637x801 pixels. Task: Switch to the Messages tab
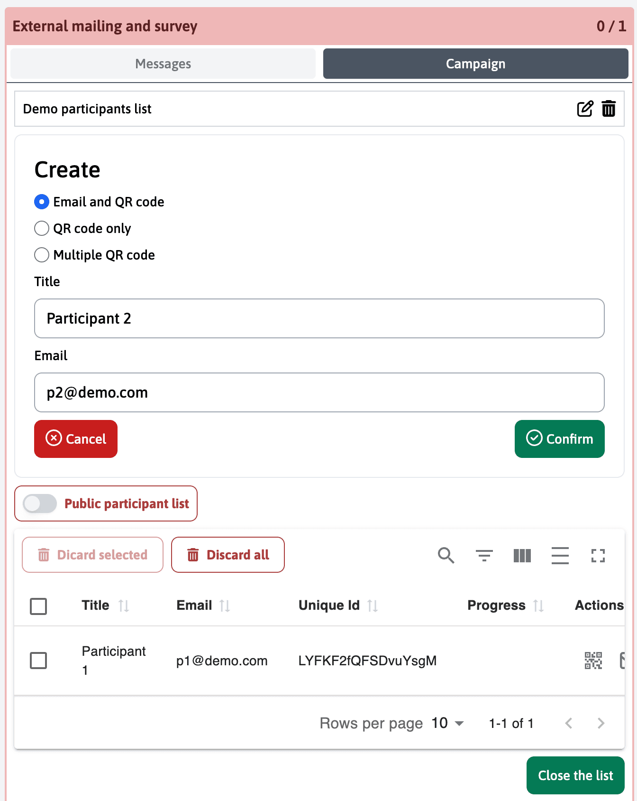[x=163, y=64]
